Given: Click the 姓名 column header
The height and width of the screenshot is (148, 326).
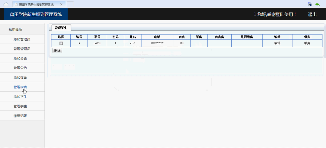Looking at the screenshot, I should (x=133, y=37).
